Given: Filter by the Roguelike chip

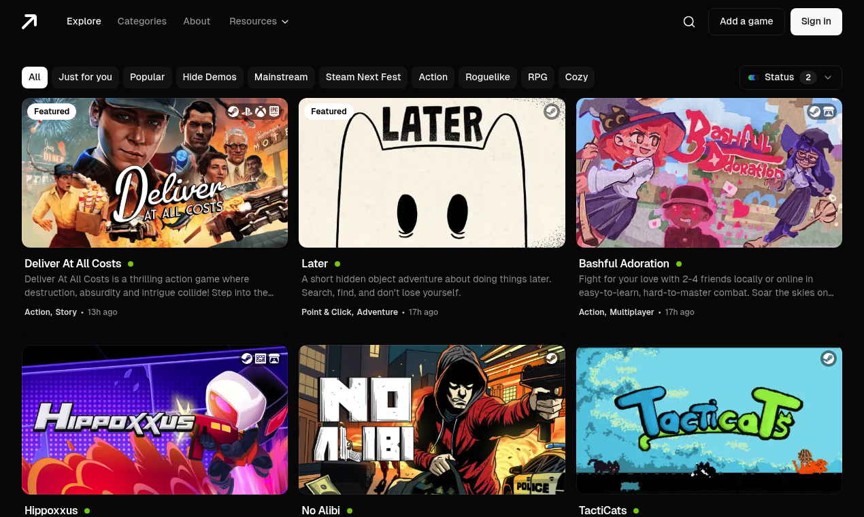Looking at the screenshot, I should click(x=488, y=78).
